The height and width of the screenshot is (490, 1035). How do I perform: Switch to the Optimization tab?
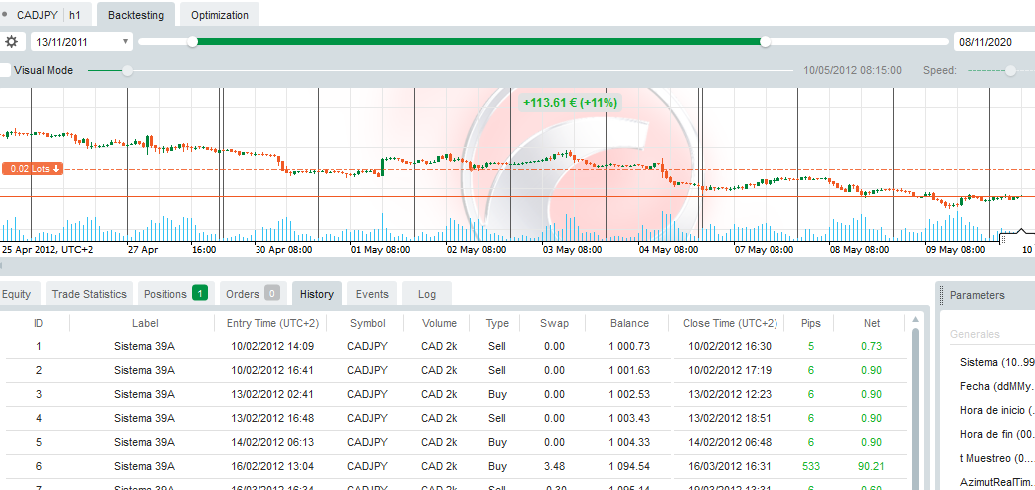[220, 15]
